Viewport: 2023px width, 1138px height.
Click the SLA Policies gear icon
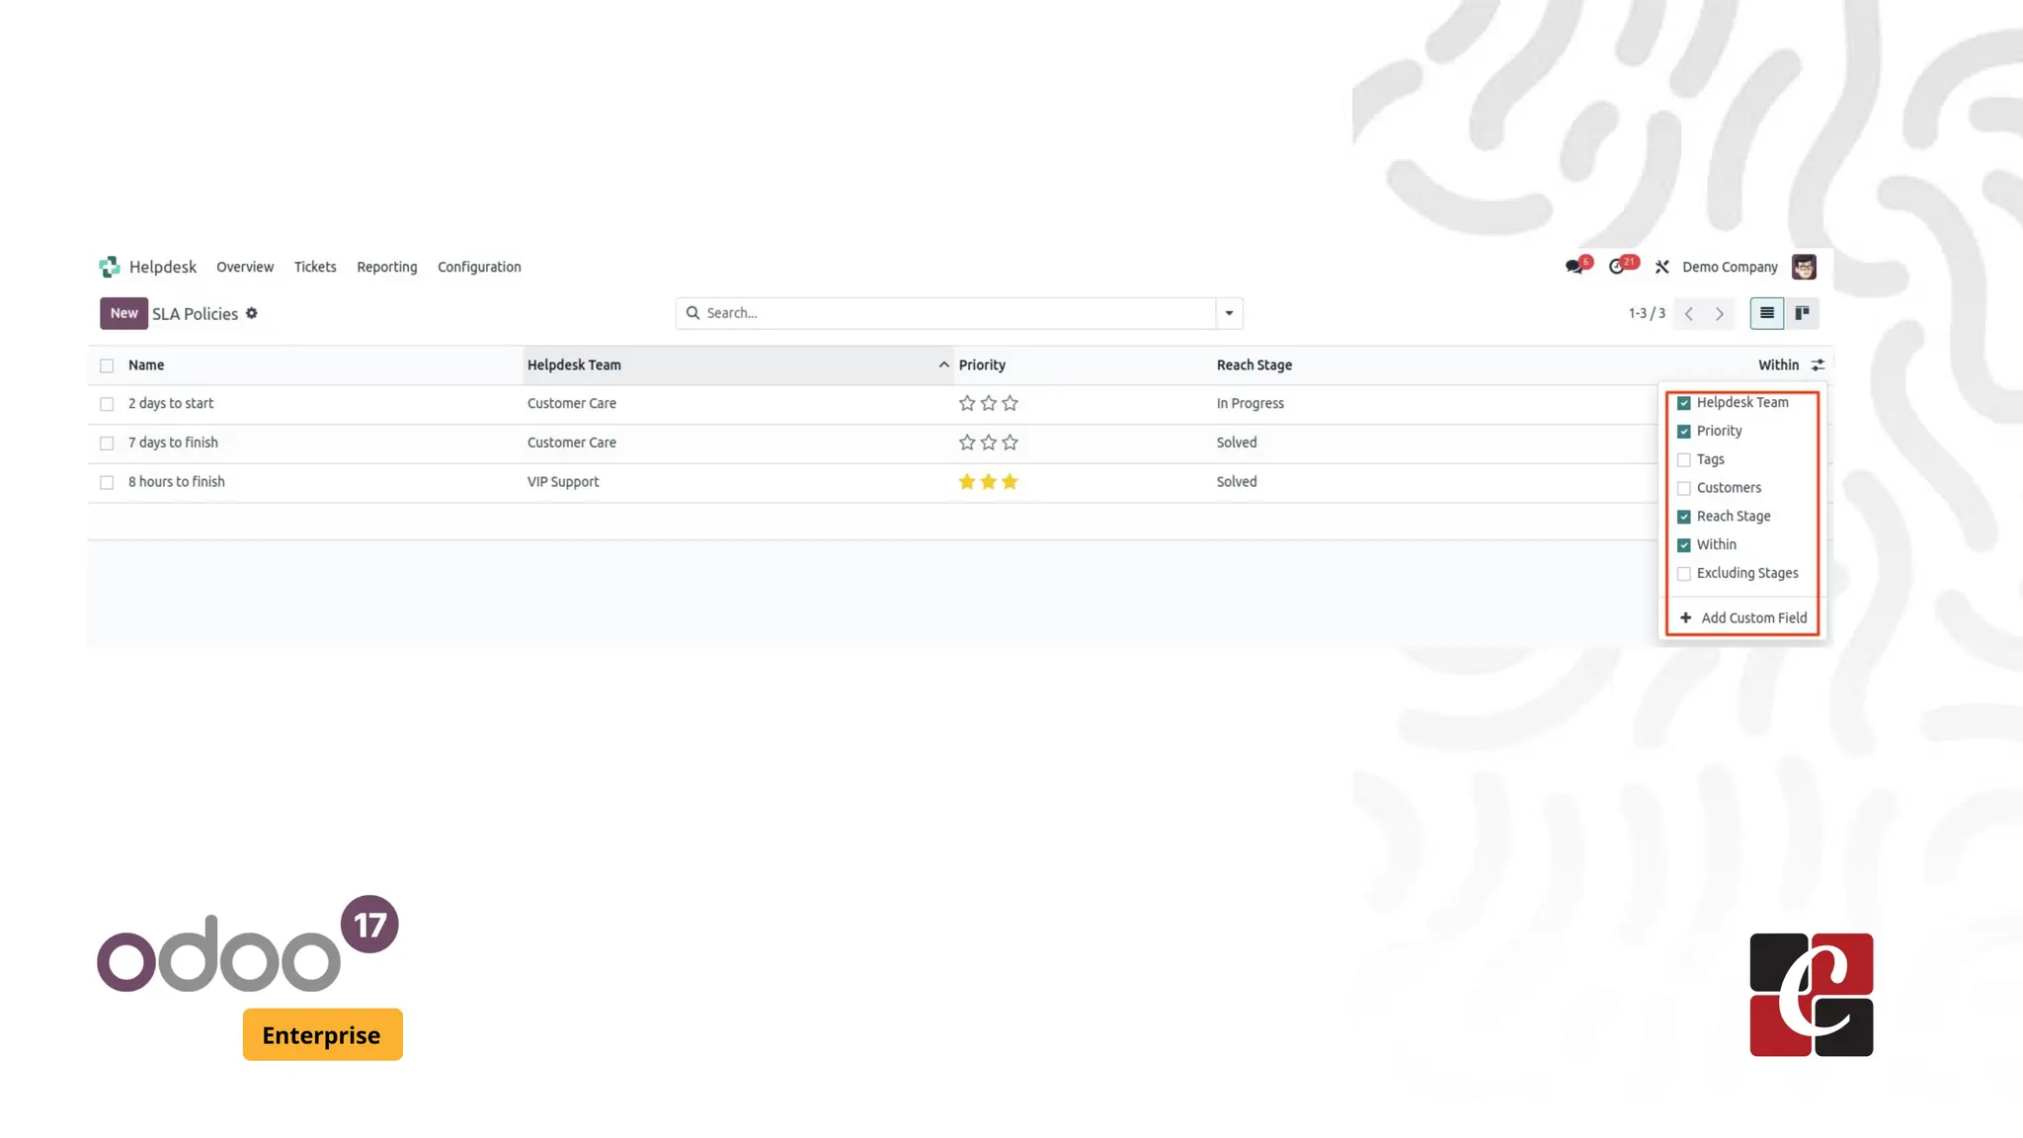click(x=252, y=313)
